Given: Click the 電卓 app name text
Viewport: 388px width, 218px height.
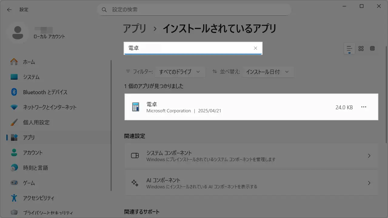Looking at the screenshot, I should pos(152,104).
